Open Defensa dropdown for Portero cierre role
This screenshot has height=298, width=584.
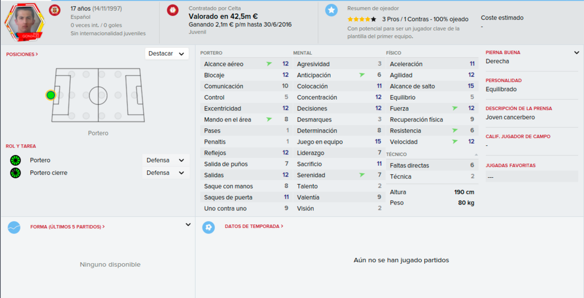coord(165,173)
